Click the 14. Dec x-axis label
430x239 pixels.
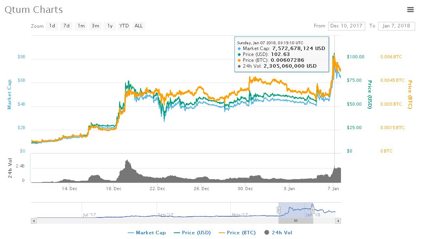[x=70, y=189]
